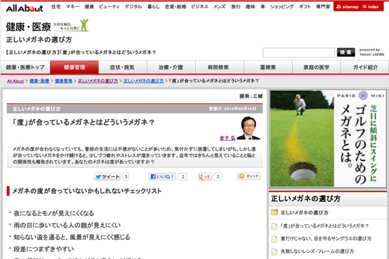Image resolution: width=389 pixels, height=259 pixels.
Task: Open the ショッピング top menu
Action: click(x=282, y=7)
